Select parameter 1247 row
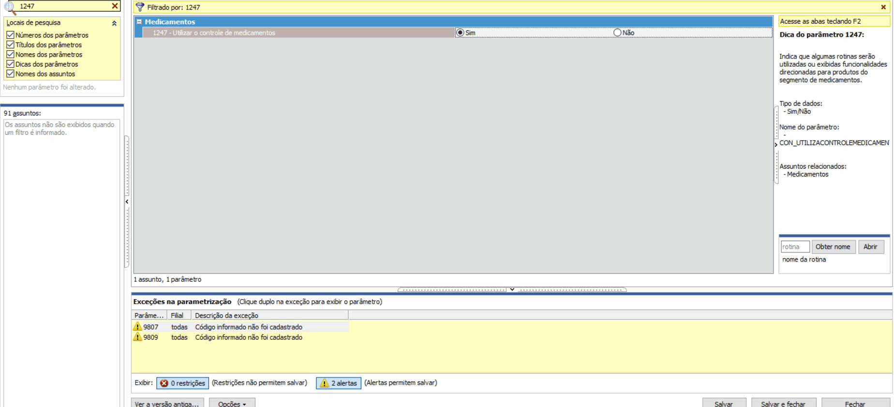 298,33
